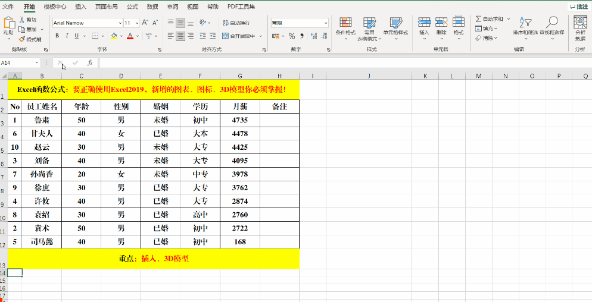Viewport: 592px width, 302px height.
Task: Click AutoSum (自动求和)
Action: (489, 19)
